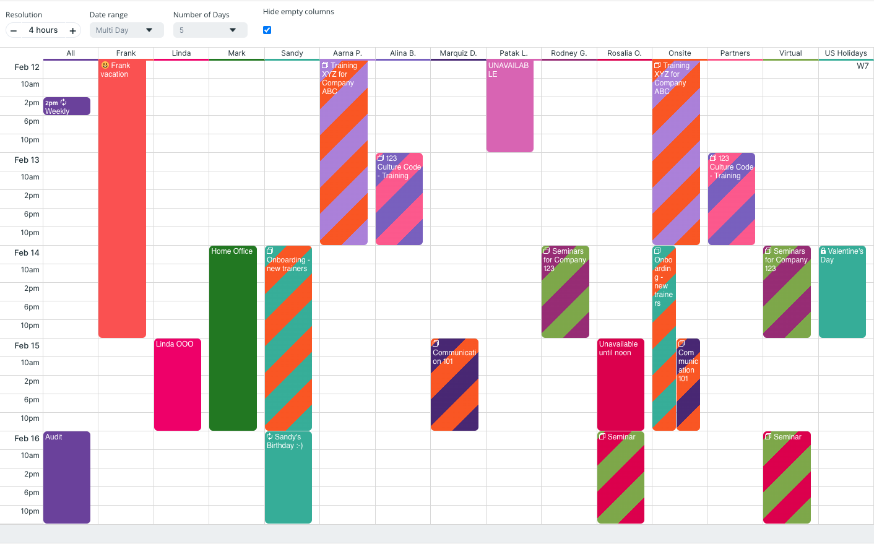Click the smiley emoji on Frank vacation event
Image resolution: width=874 pixels, height=544 pixels.
105,65
